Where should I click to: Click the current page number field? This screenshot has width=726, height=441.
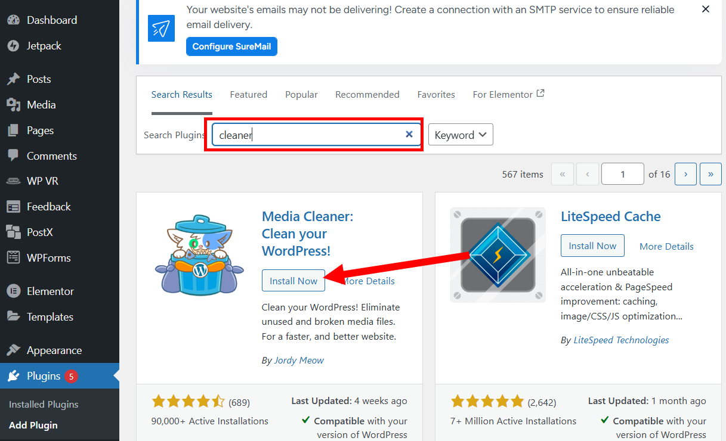click(x=623, y=174)
